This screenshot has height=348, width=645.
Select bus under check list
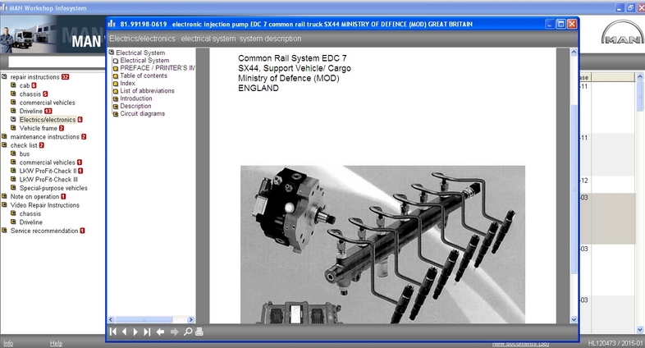(25, 153)
